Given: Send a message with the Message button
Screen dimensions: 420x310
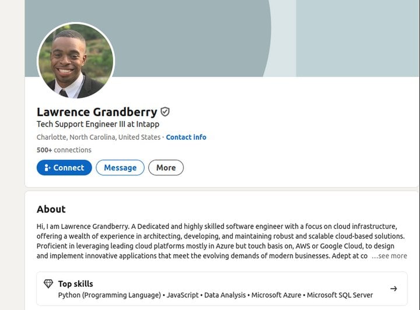Looking at the screenshot, I should (x=120, y=168).
